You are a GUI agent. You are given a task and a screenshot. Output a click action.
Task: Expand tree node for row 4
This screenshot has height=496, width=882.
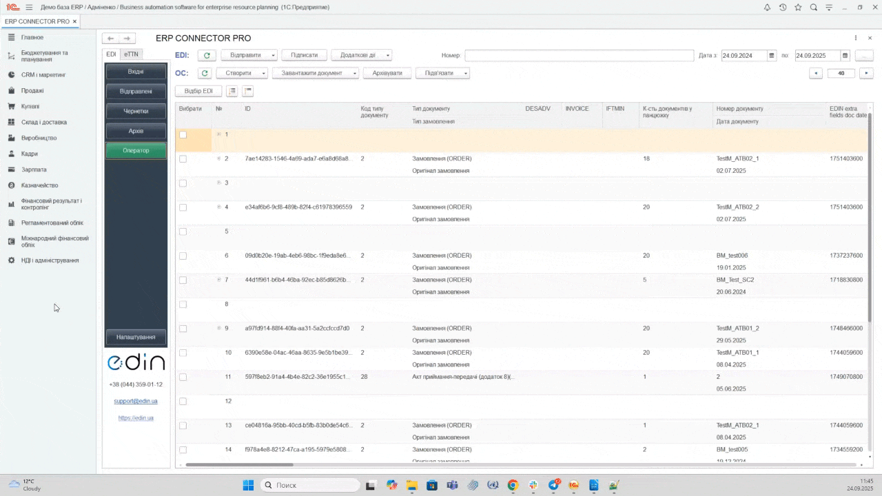(219, 207)
